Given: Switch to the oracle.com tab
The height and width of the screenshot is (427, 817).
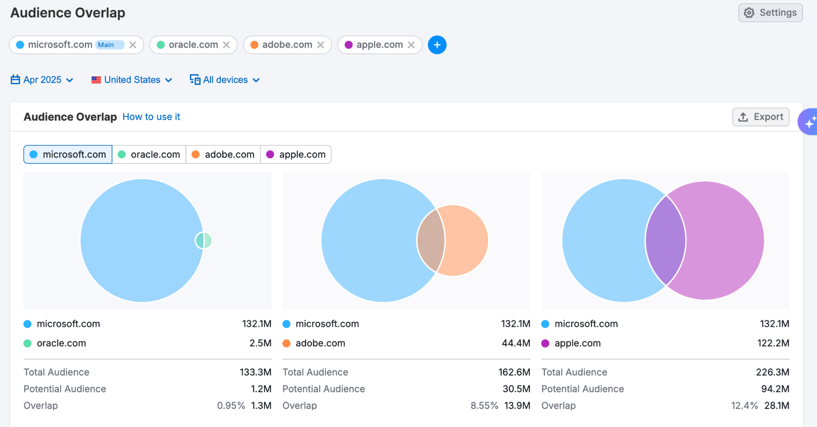Looking at the screenshot, I should pos(149,155).
